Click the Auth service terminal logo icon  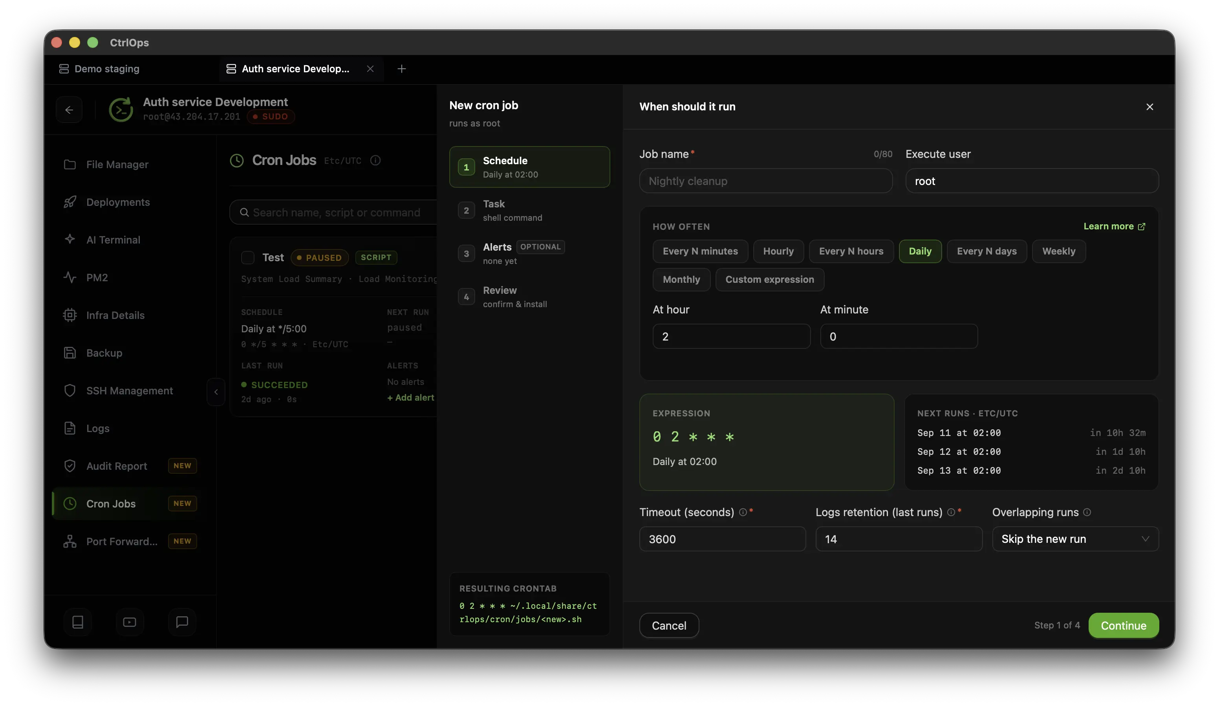click(x=121, y=110)
